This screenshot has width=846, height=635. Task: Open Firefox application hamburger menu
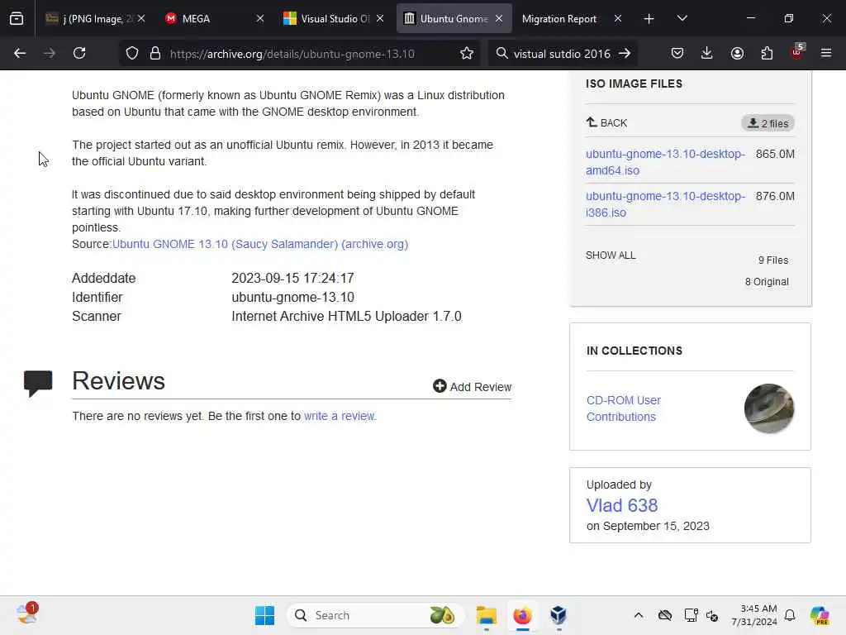826,53
